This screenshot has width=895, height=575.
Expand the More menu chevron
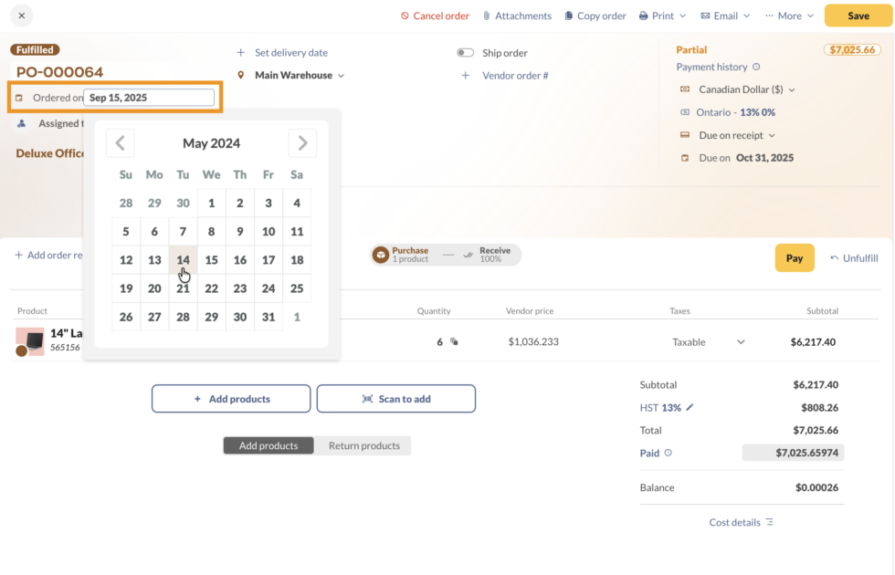click(x=811, y=16)
